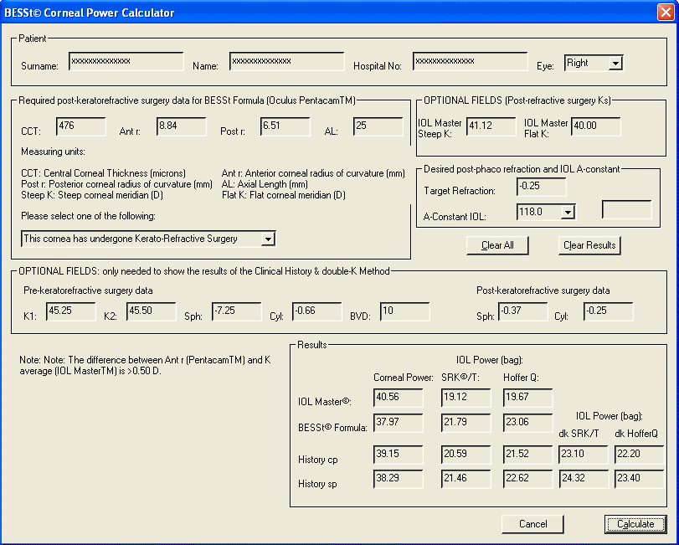Open the Eye dropdown showing Right
Viewport: 679px width, 545px height.
[x=594, y=63]
